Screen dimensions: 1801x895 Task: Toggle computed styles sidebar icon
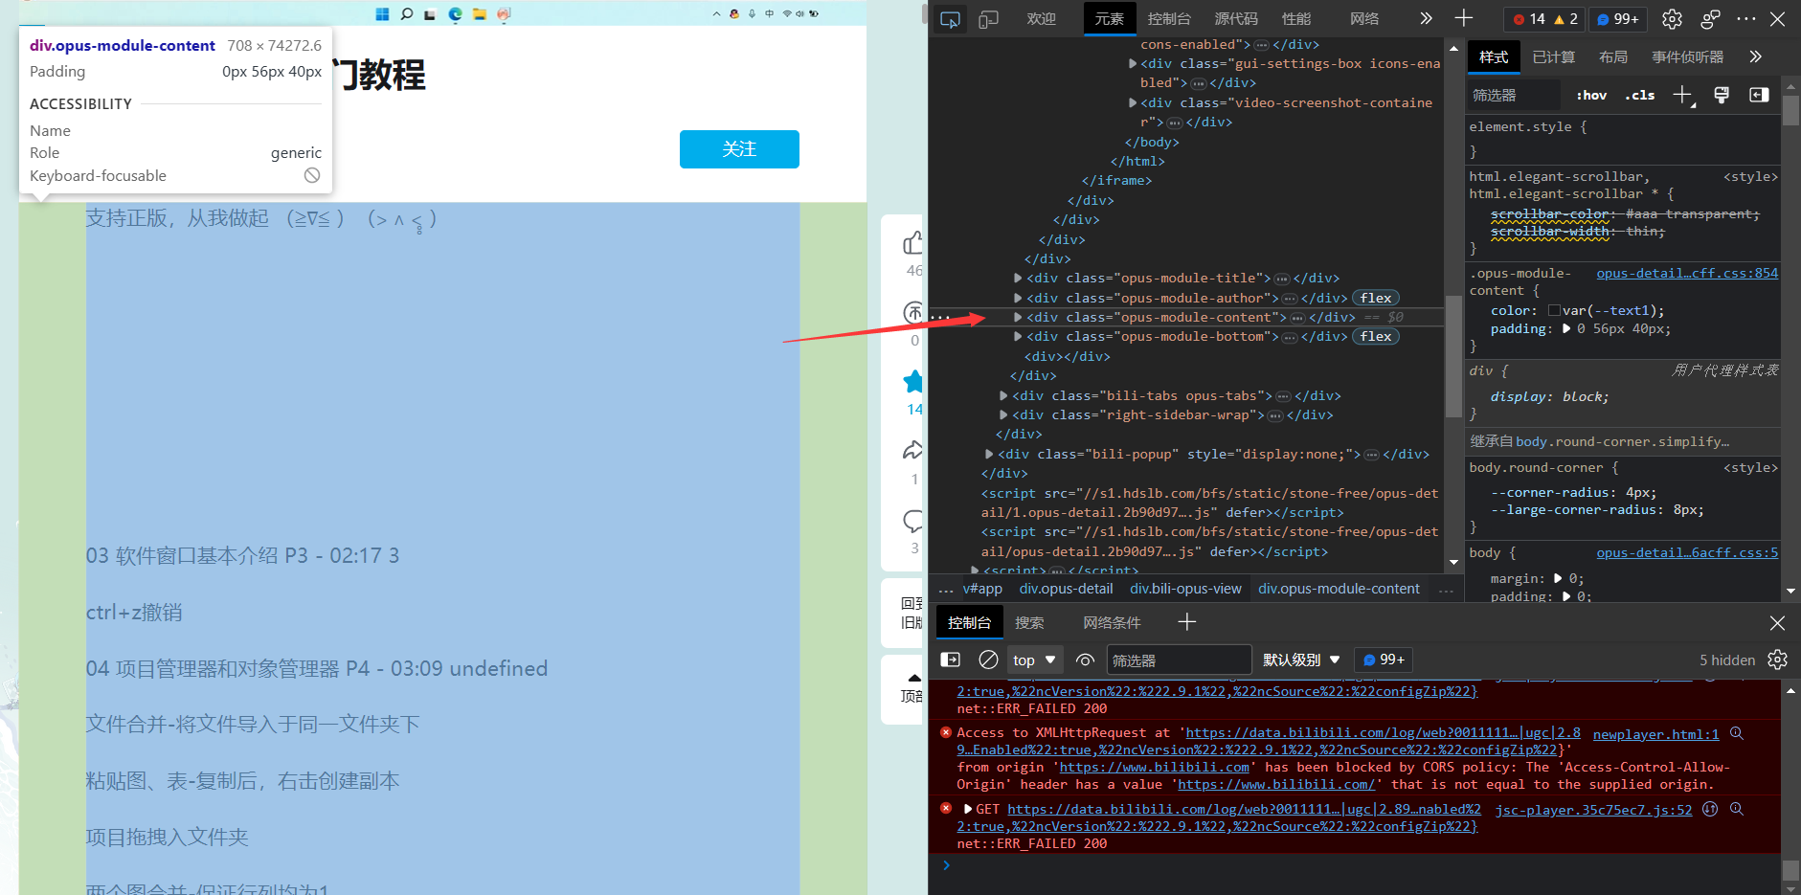pos(1759,95)
